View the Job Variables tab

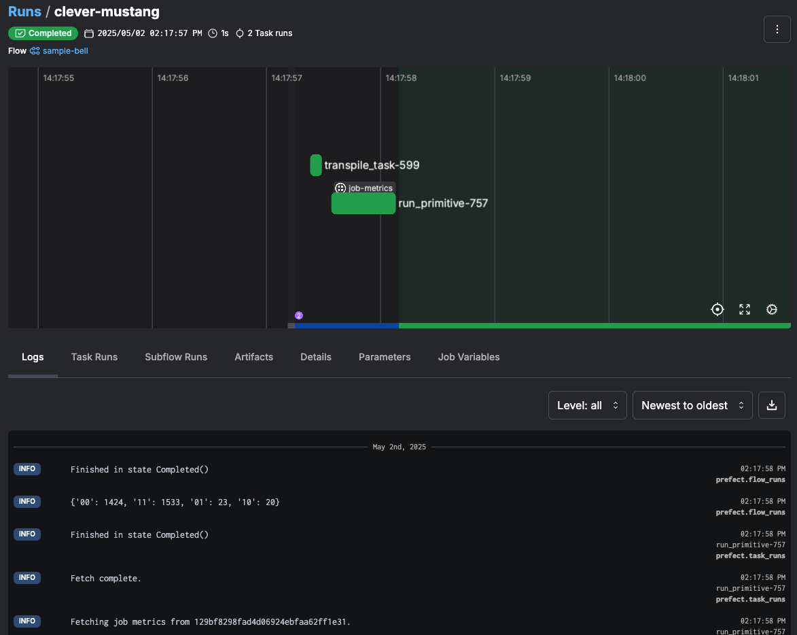[469, 357]
